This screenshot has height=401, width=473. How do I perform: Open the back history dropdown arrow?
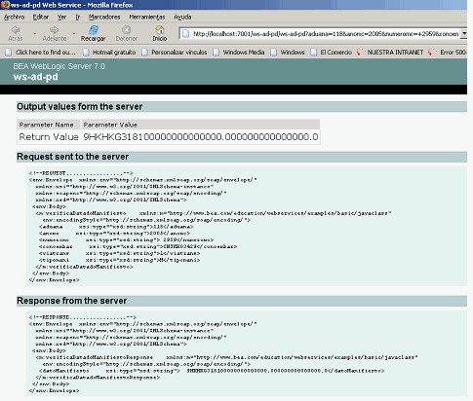pos(34,33)
